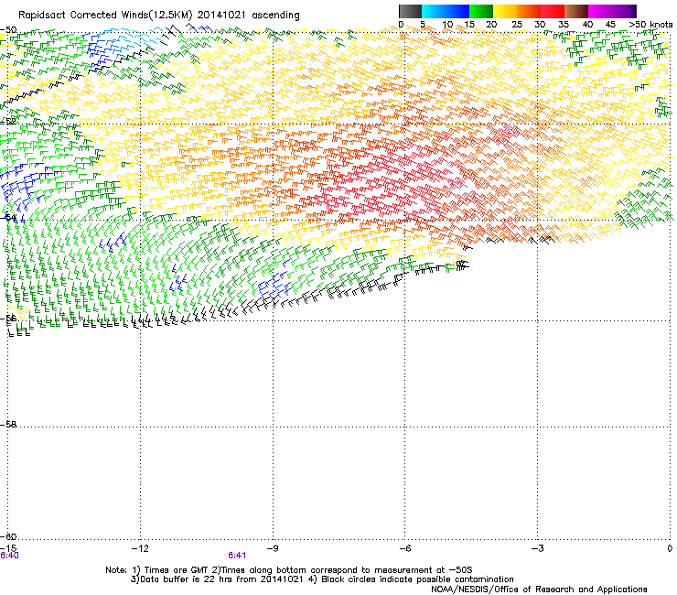Image resolution: width=677 pixels, height=595 pixels.
Task: Click the '-9' longitude axis label
Action: point(272,548)
